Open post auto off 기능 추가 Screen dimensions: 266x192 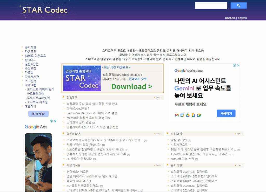(x=182, y=159)
